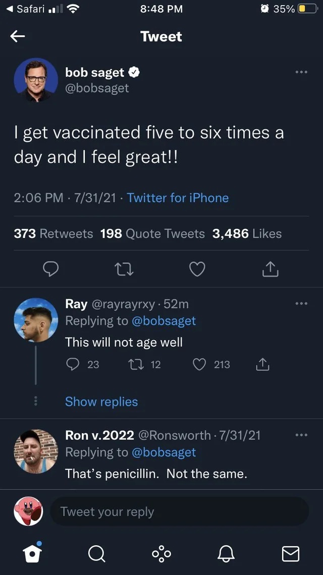Tap the Tweet your reply field
323x575 pixels.
[179, 511]
